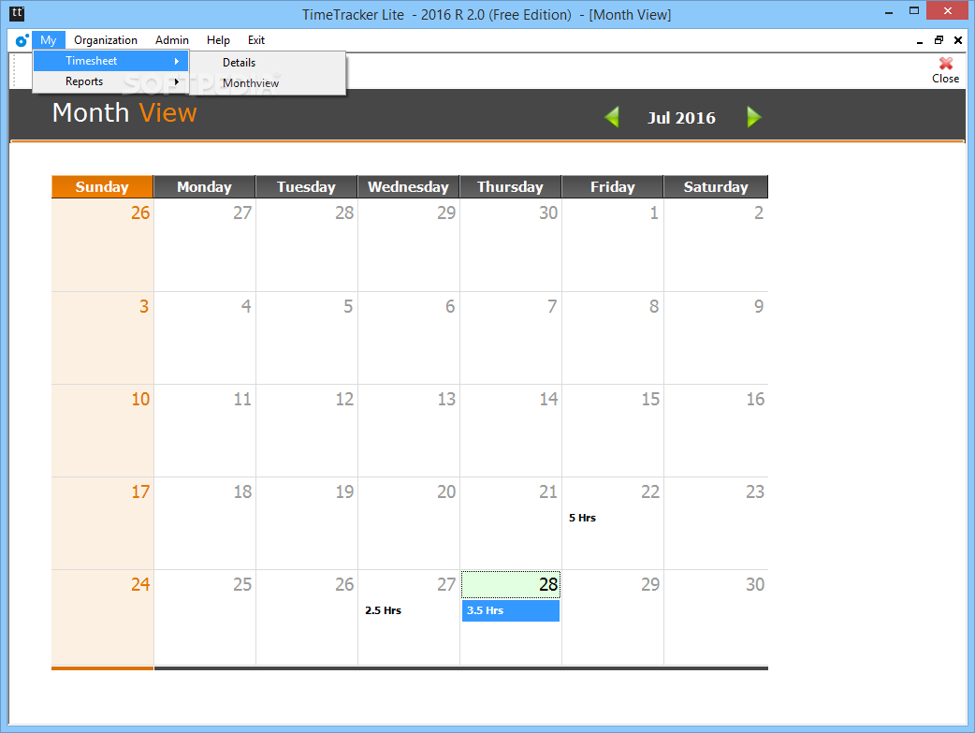This screenshot has width=975, height=733.
Task: Select Thursday July 7 cell
Action: (x=511, y=338)
